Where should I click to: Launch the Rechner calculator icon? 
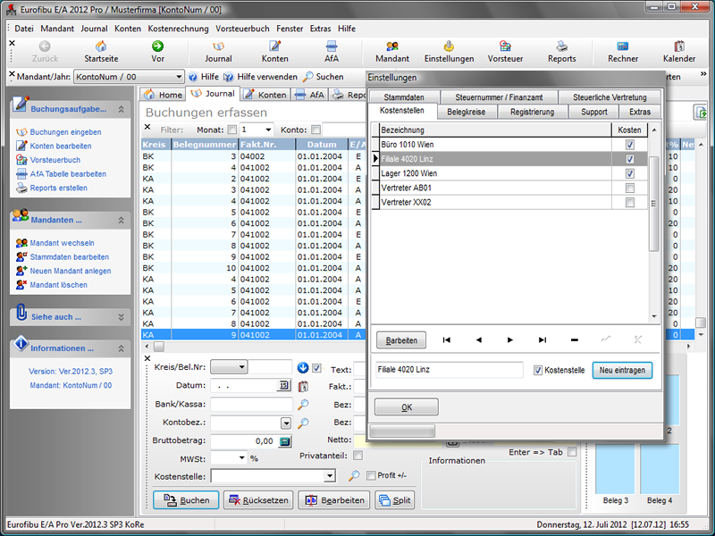point(623,46)
